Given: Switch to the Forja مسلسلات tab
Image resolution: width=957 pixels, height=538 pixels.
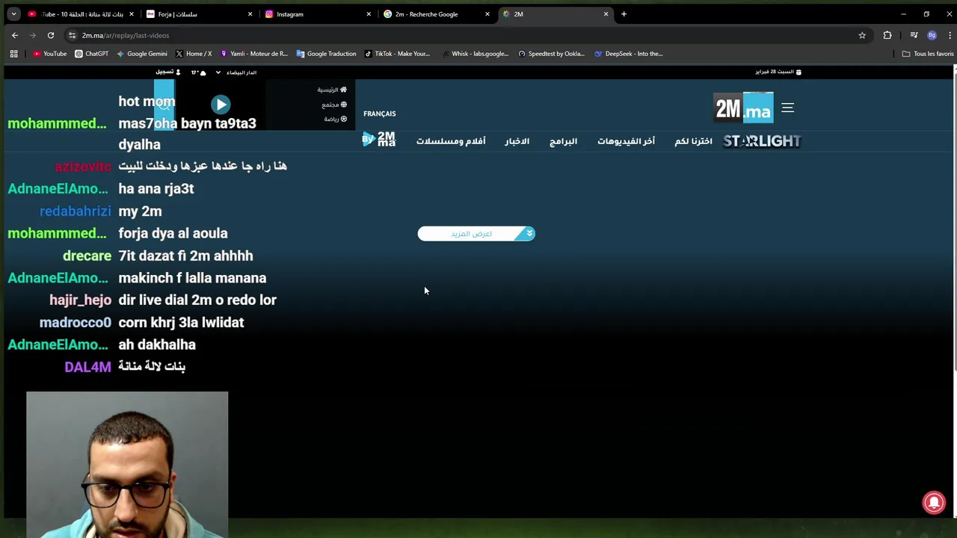Looking at the screenshot, I should pyautogui.click(x=198, y=14).
